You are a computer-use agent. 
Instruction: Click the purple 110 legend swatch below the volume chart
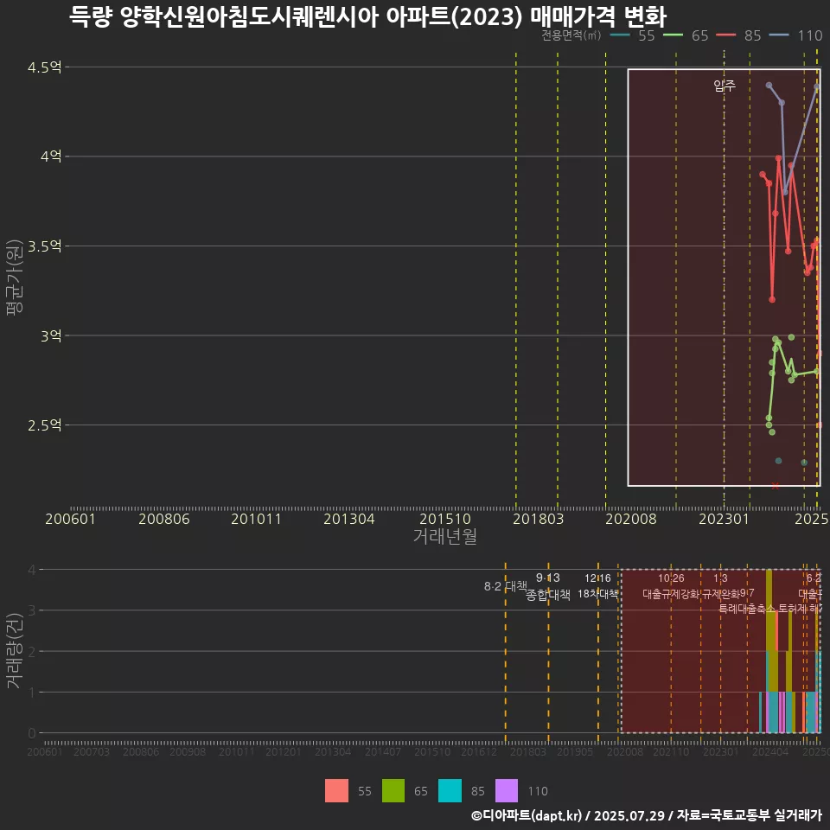(507, 791)
